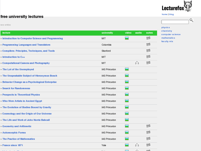The image size is (201, 151).
Task: Watch video for The Lot of the Unemployed
Action: [127, 69]
